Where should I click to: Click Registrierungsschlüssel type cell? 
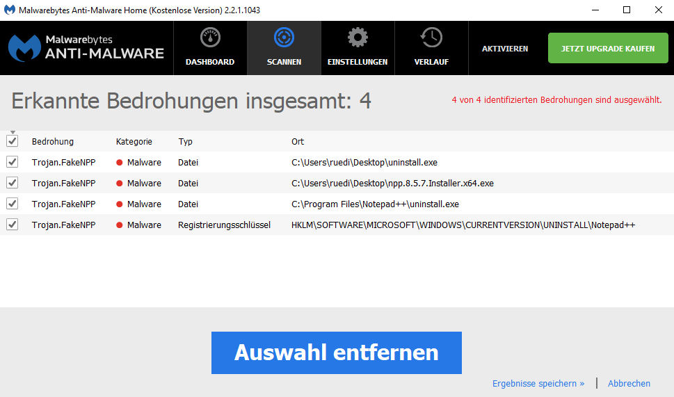click(x=224, y=225)
